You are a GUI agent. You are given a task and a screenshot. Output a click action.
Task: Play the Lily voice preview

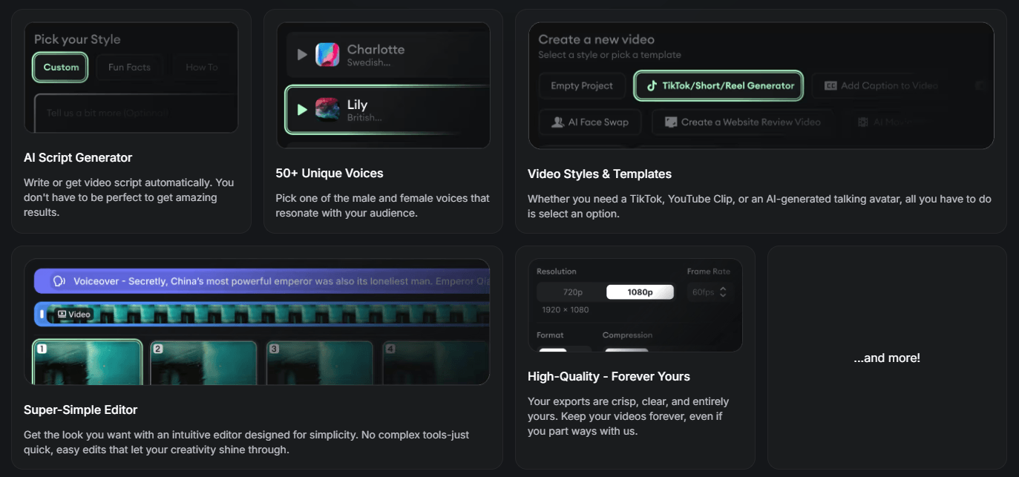tap(301, 110)
